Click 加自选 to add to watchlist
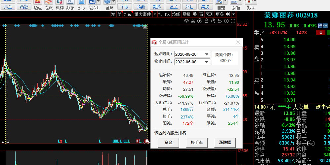Viewport: 330px width, 165px height. tap(164, 14)
